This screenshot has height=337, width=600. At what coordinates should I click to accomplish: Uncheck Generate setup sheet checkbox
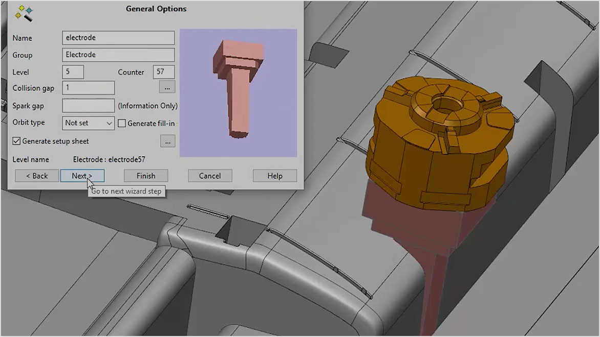click(16, 141)
